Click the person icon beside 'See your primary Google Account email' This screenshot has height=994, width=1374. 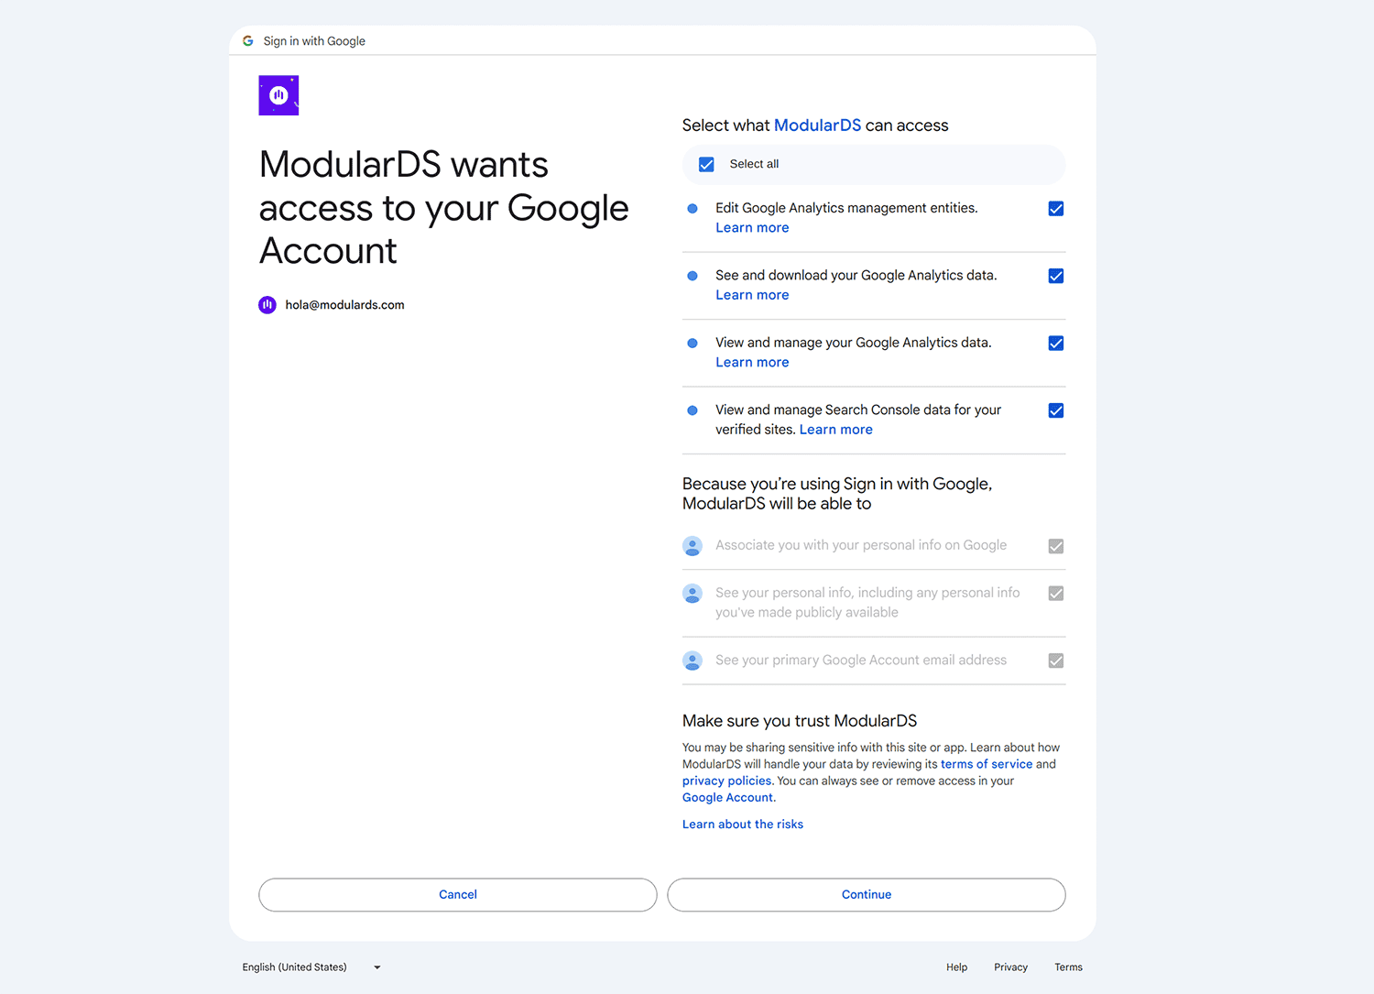pos(692,661)
